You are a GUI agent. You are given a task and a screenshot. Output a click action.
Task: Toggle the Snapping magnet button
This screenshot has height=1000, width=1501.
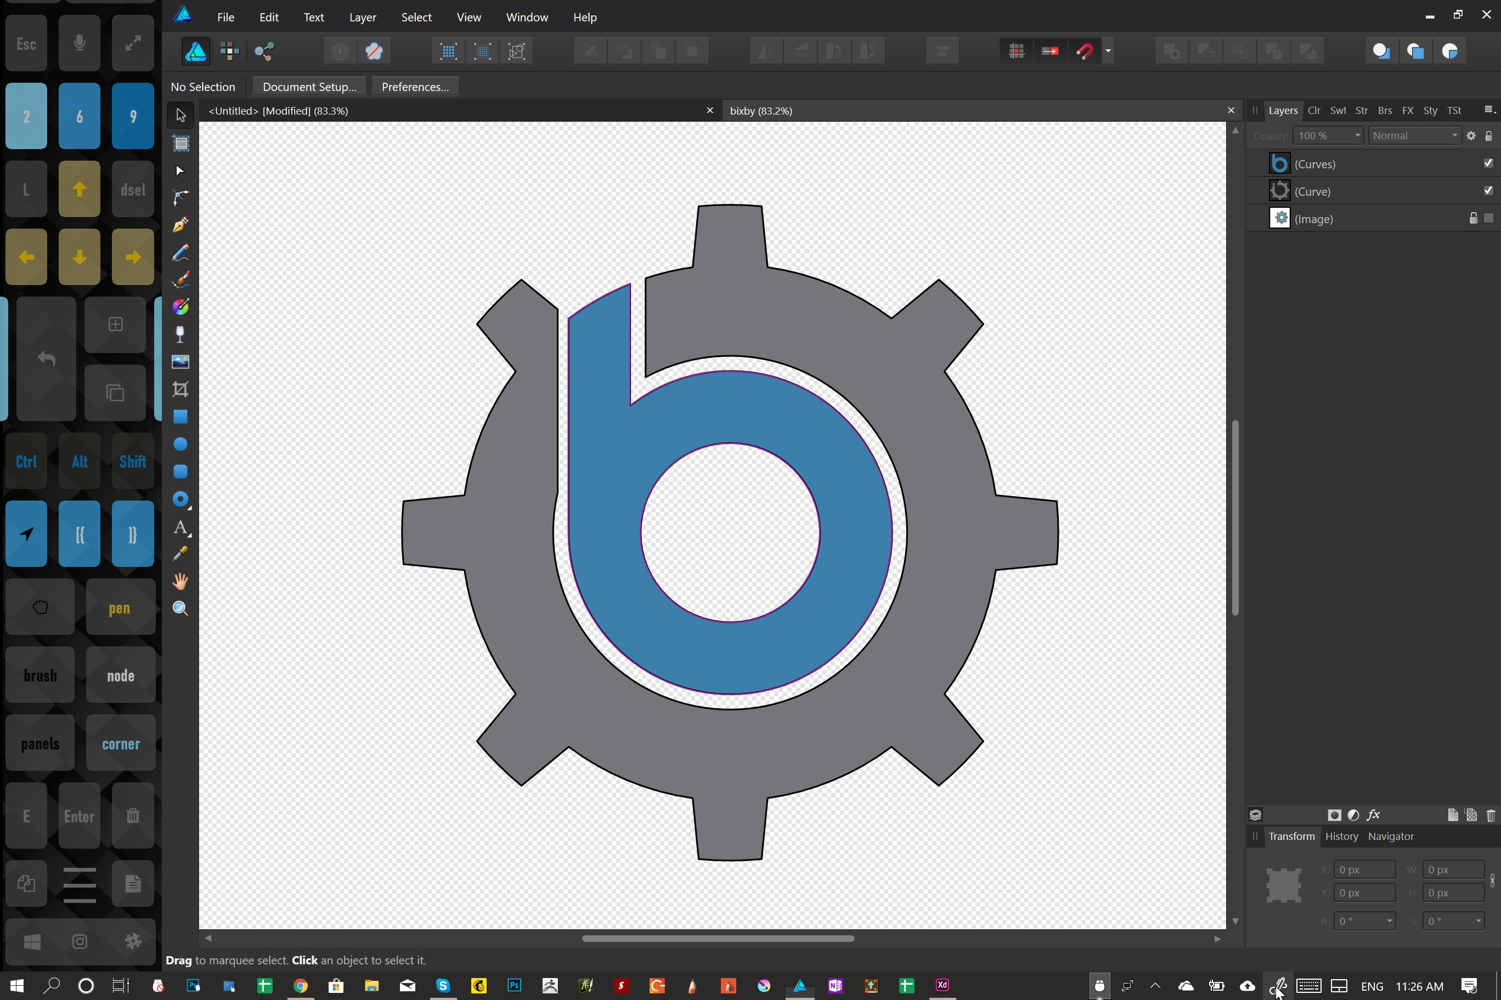[1085, 51]
